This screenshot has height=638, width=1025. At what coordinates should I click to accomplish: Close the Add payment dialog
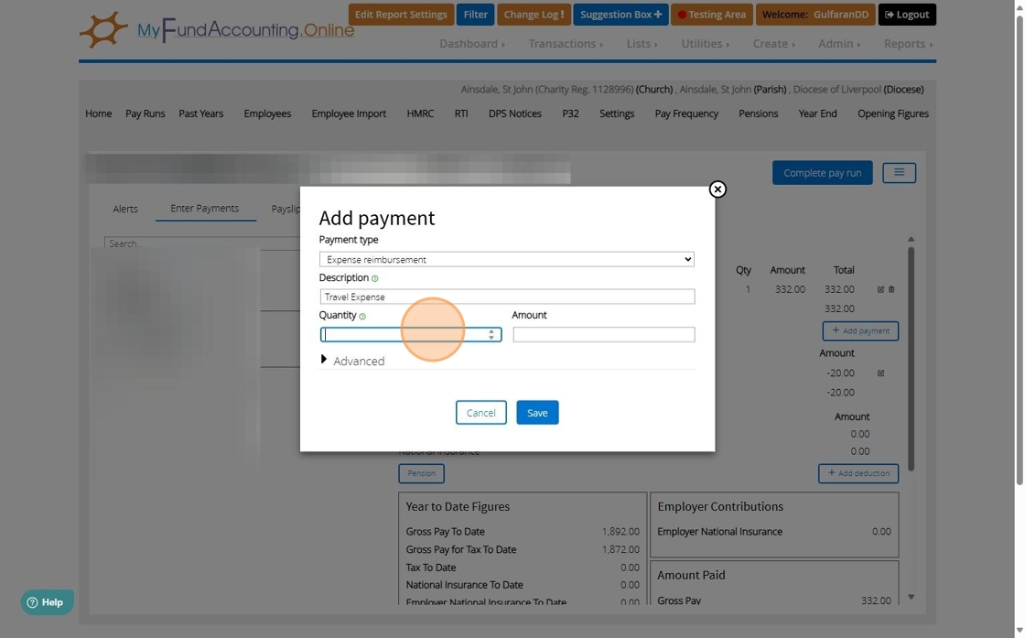click(x=717, y=189)
